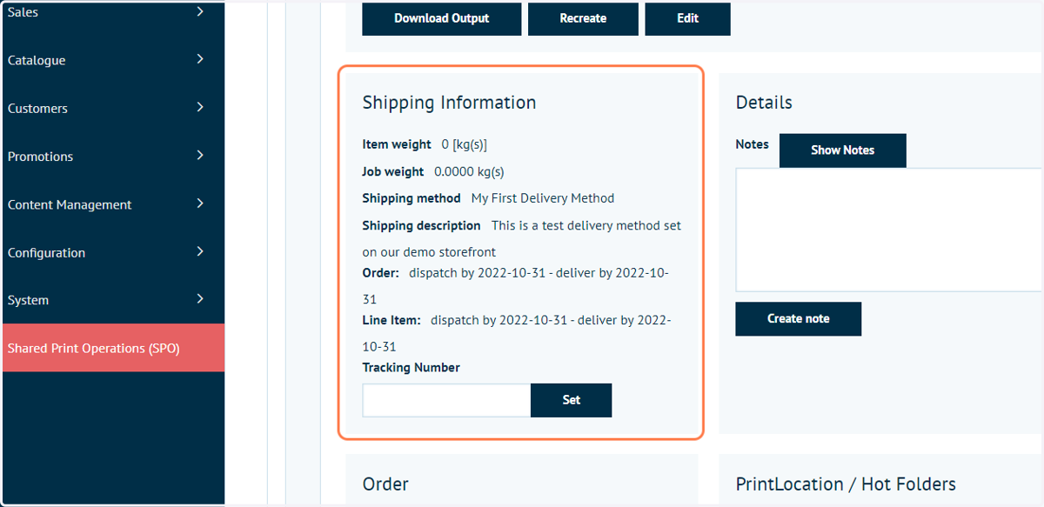The height and width of the screenshot is (507, 1044).
Task: Click the Create note button
Action: pyautogui.click(x=798, y=319)
